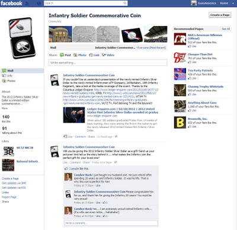This screenshot has width=237, height=230.
Task: Click Report Page link
Action: [9, 197]
